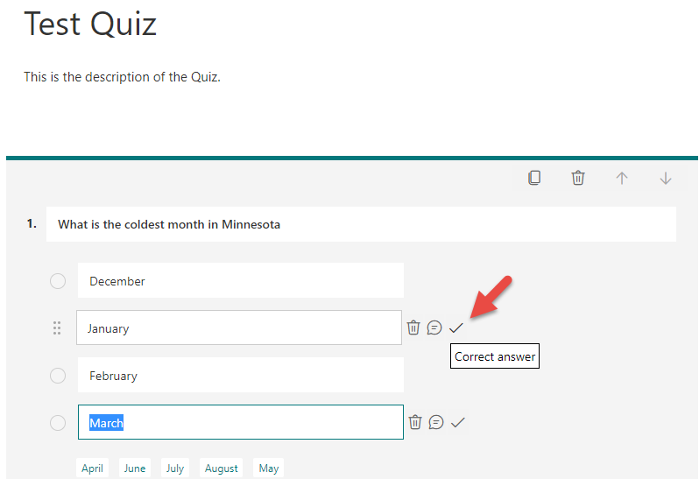Select the December radio button
This screenshot has width=699, height=479.
pyautogui.click(x=58, y=281)
